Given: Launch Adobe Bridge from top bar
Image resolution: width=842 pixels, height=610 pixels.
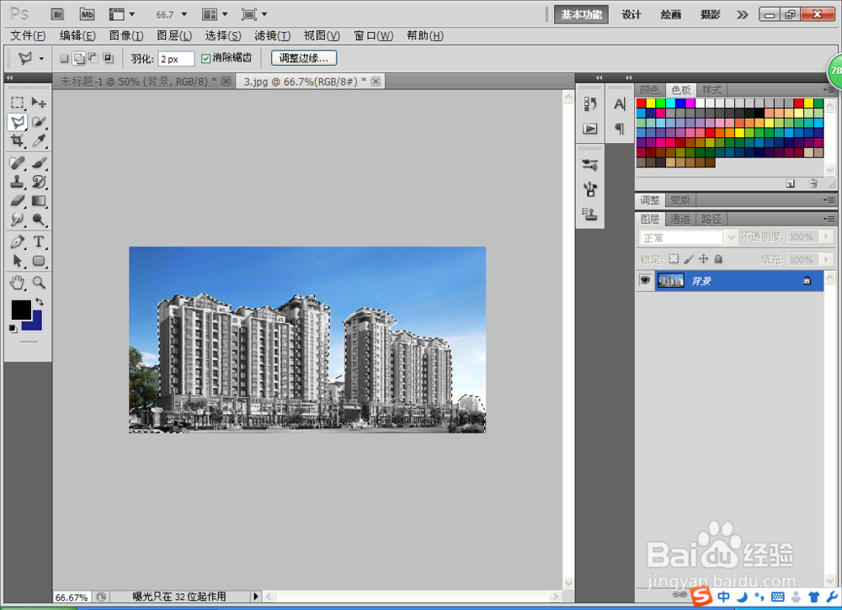Looking at the screenshot, I should (57, 14).
